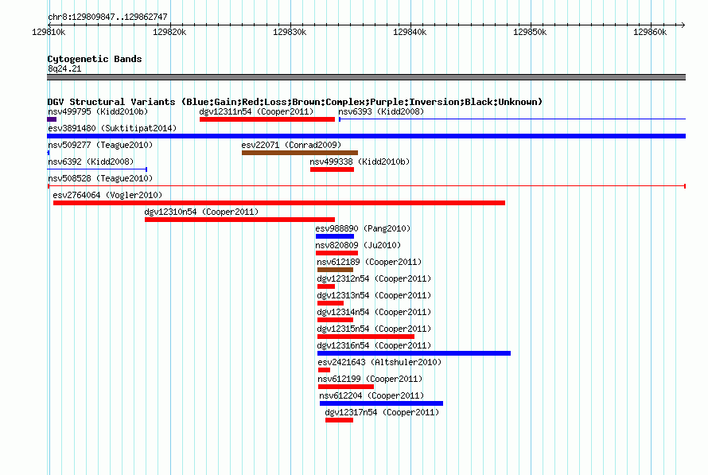
Task: Click the red dgv12314n54 loss bar
Action: pyautogui.click(x=335, y=320)
